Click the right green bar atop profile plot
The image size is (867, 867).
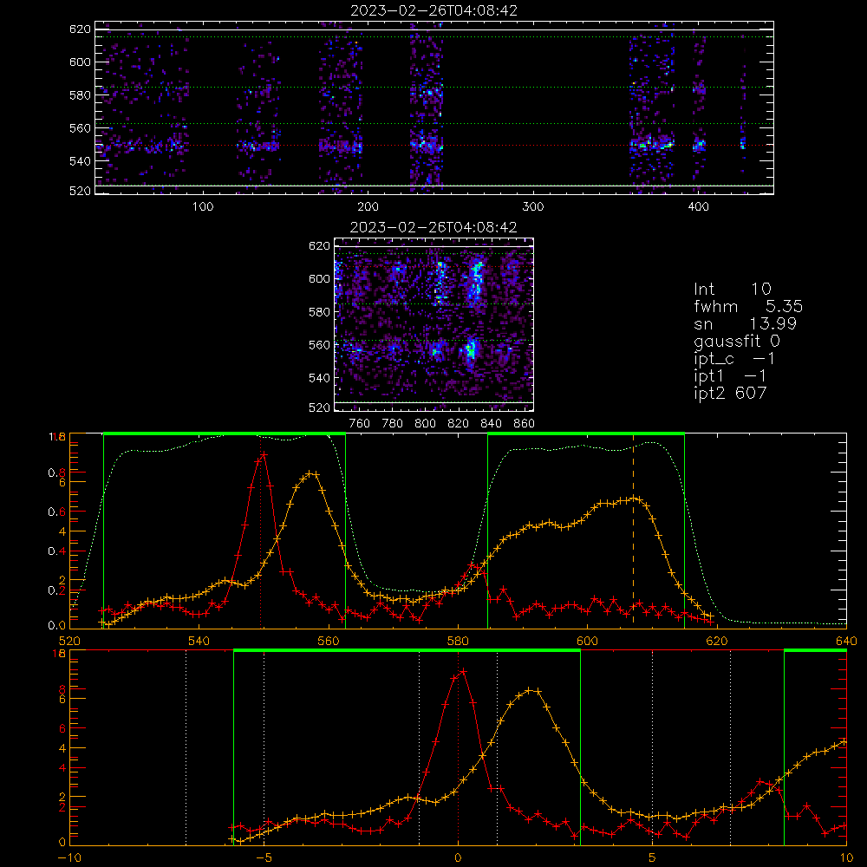(586, 434)
